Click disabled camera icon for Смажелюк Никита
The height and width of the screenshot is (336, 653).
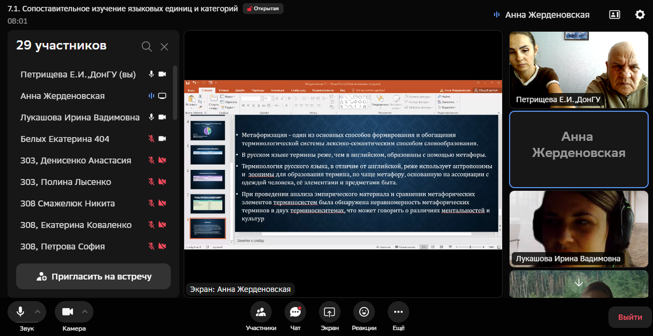point(162,203)
